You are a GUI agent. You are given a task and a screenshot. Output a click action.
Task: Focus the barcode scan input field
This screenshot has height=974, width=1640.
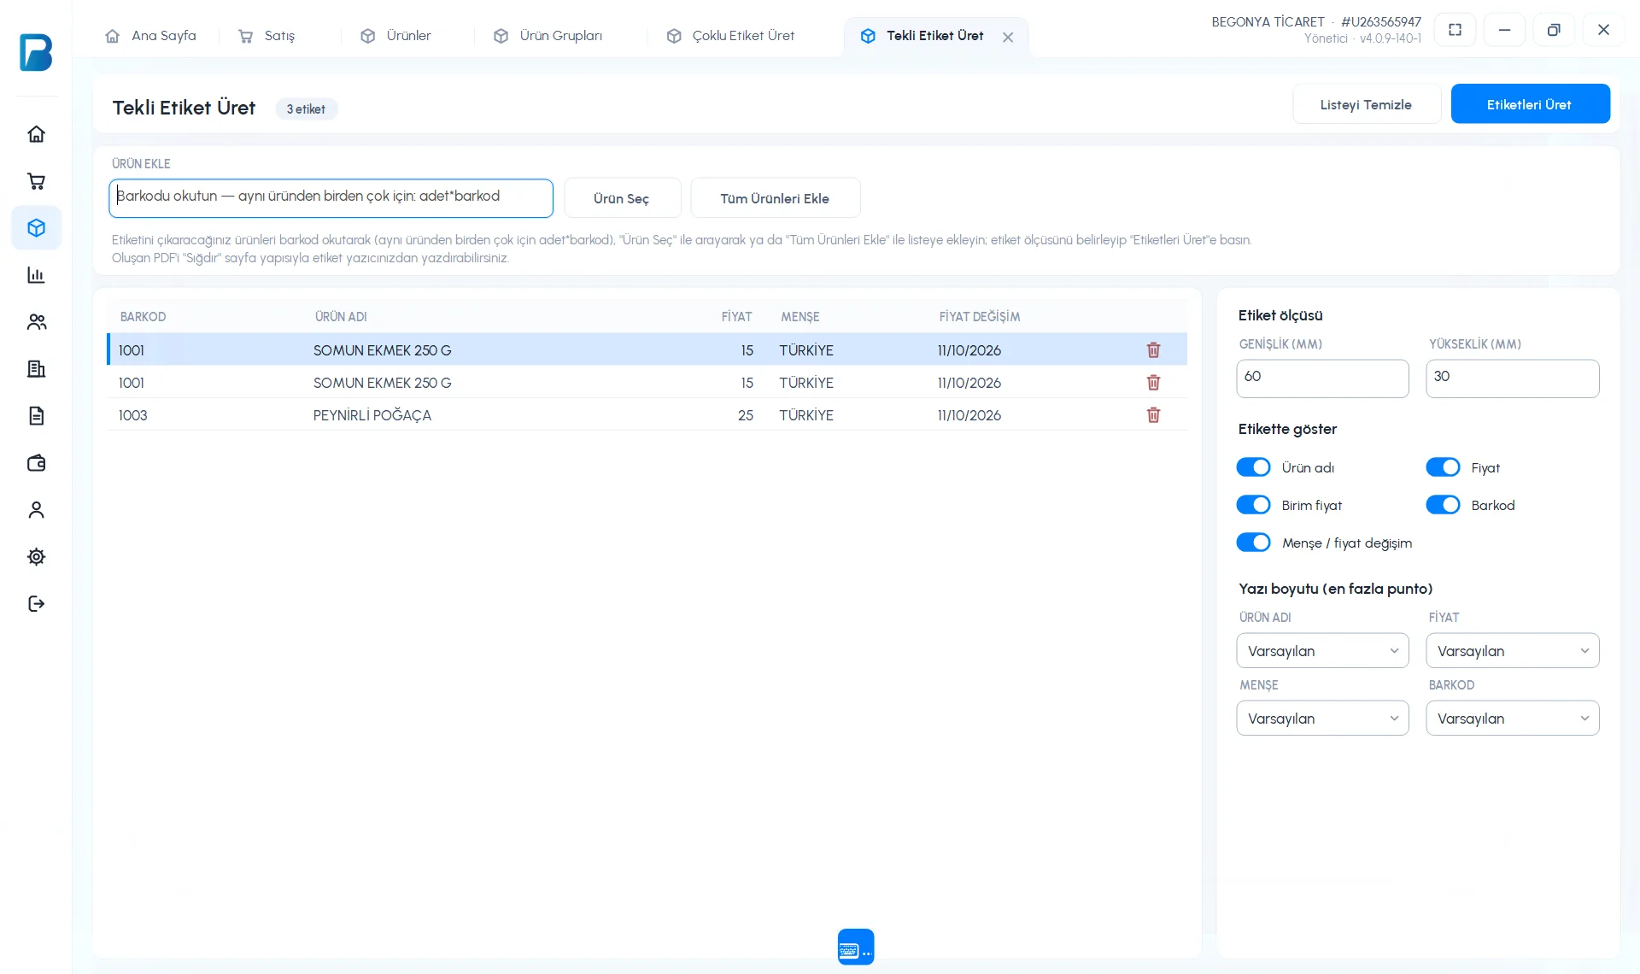[x=331, y=197]
